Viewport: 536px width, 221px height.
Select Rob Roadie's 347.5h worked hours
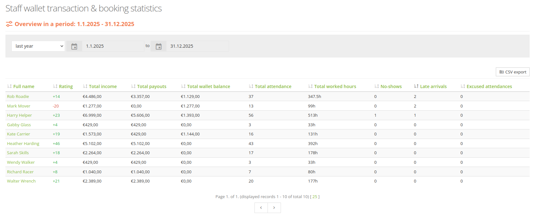pos(314,97)
